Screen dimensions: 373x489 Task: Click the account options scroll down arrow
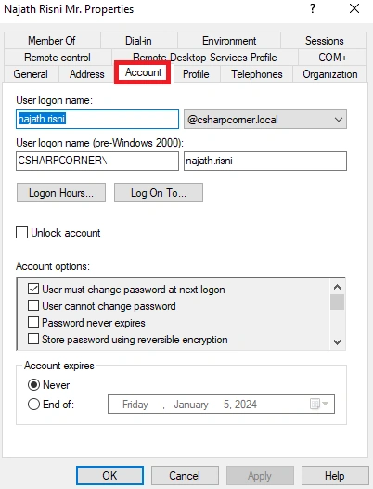point(337,342)
